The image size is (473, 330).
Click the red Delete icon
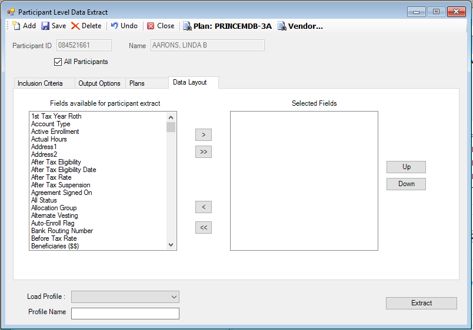pyautogui.click(x=75, y=26)
